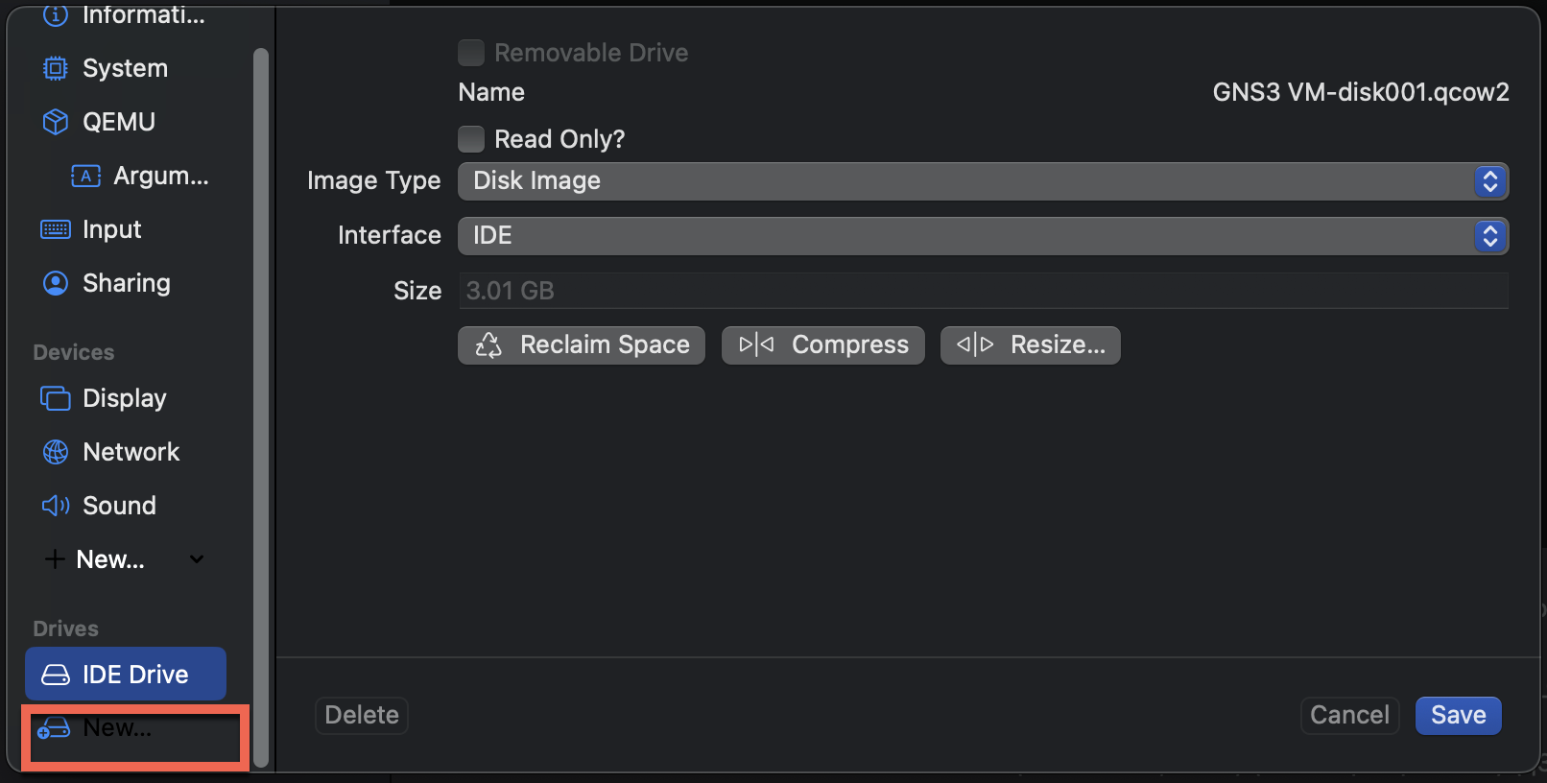
Task: Click the Size field showing 3.01 GB
Action: click(x=983, y=291)
